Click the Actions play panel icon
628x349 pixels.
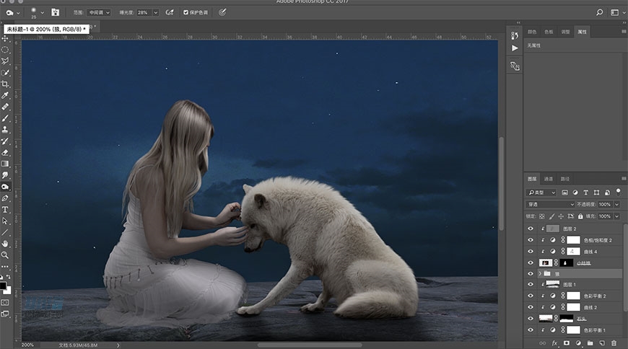click(515, 48)
